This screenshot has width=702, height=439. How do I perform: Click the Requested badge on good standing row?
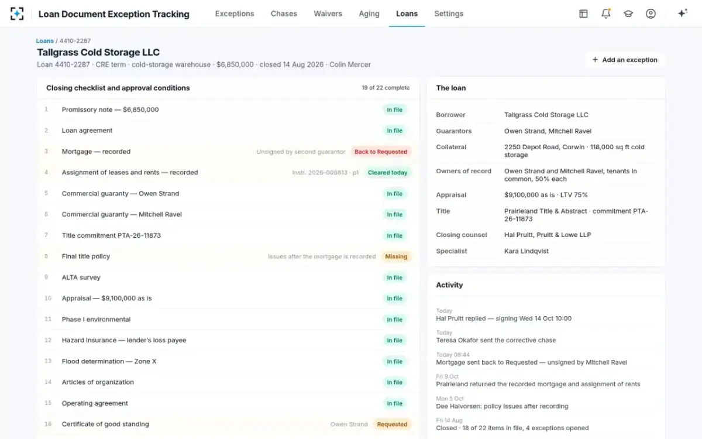[x=392, y=424]
